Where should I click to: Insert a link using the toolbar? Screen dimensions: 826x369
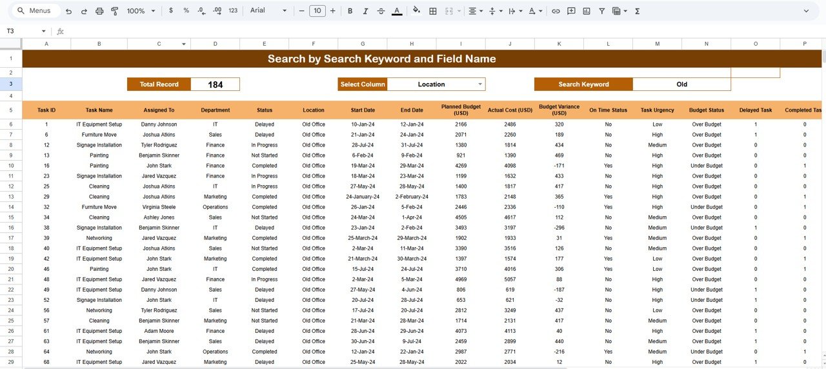554,11
